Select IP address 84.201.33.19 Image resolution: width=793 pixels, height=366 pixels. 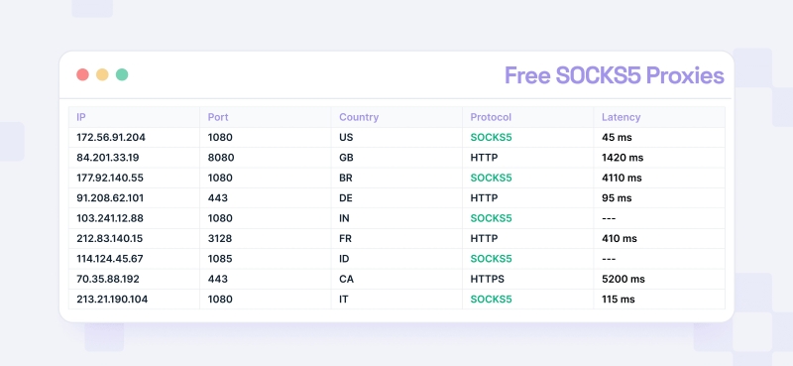pos(108,158)
